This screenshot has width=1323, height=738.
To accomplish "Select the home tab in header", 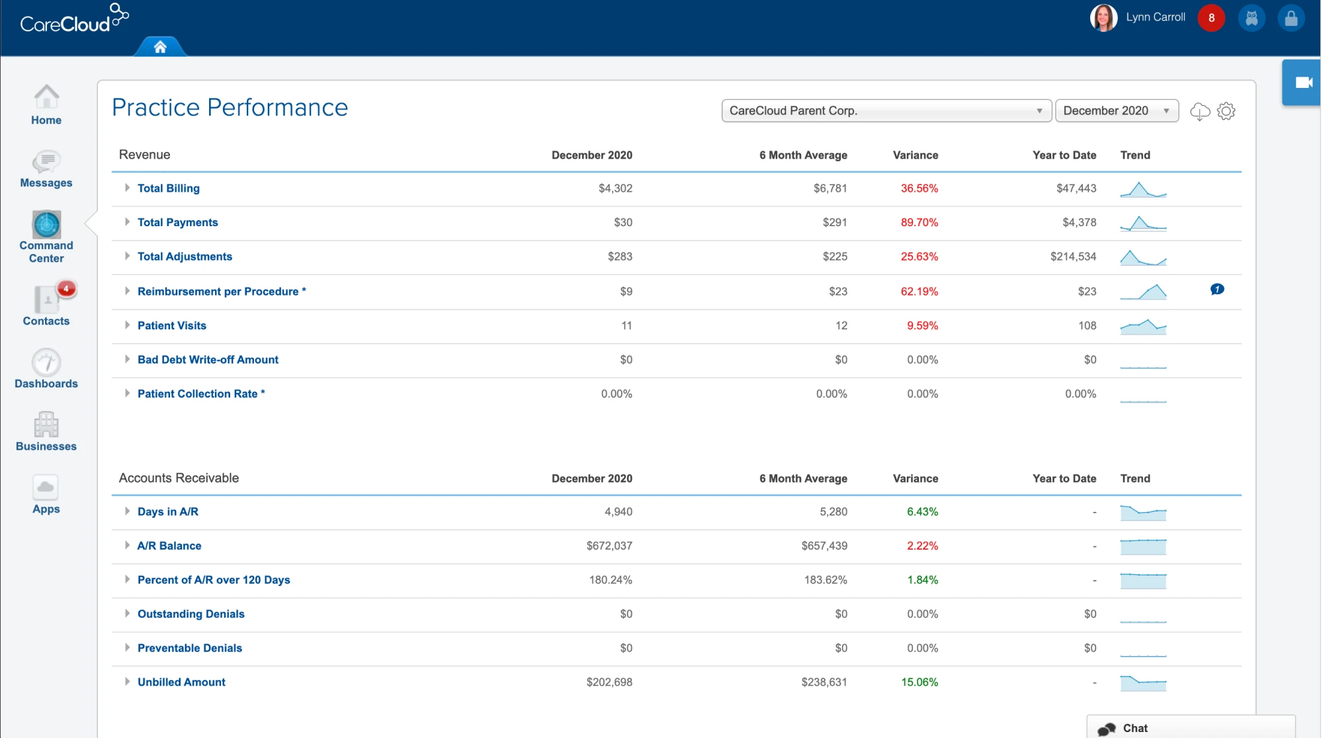I will (x=160, y=47).
